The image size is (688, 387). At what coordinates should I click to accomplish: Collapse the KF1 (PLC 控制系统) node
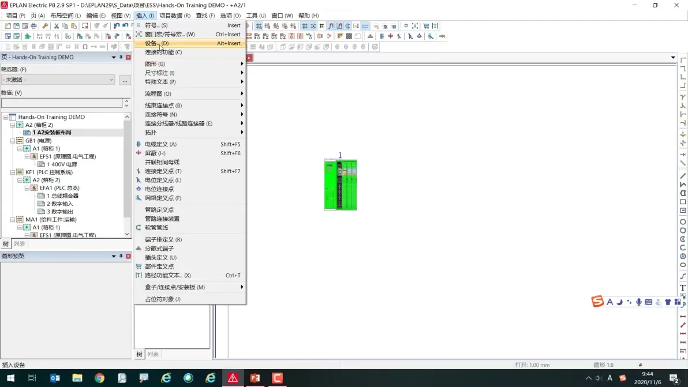tap(13, 172)
